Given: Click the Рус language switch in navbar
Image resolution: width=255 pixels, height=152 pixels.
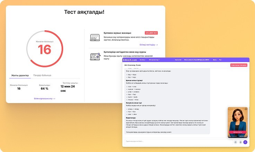Looking at the screenshot, I should coord(220,60).
